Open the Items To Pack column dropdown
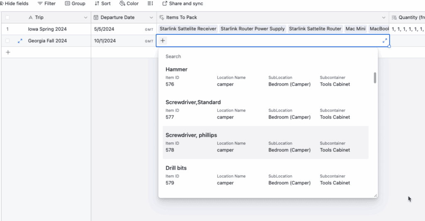Screen dimensions: 425x221 [383, 17]
